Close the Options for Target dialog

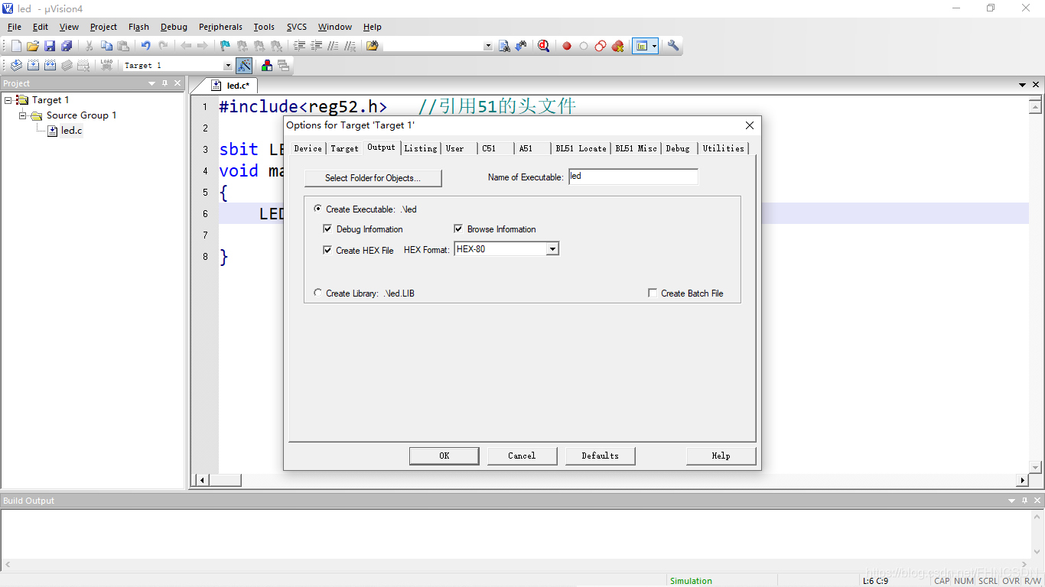tap(749, 125)
